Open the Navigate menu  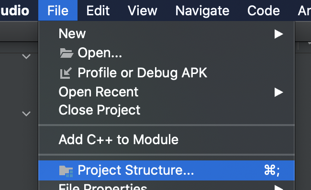click(202, 11)
